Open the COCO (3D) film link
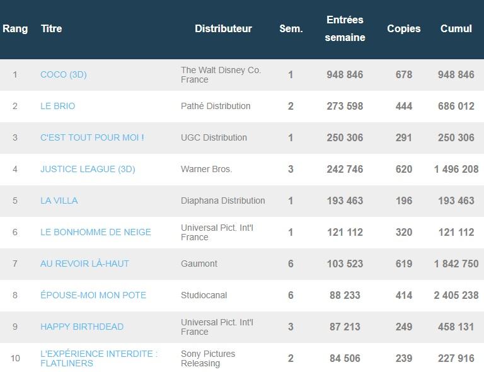The width and height of the screenshot is (484, 372). [63, 74]
